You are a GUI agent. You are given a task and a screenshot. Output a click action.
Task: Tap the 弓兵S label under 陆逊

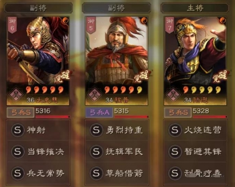(x=178, y=112)
